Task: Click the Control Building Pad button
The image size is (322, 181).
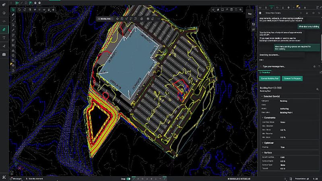Action: [x=270, y=78]
